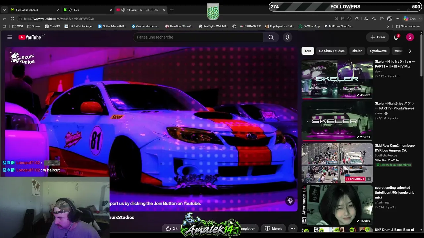Reload the current page

coord(12,19)
